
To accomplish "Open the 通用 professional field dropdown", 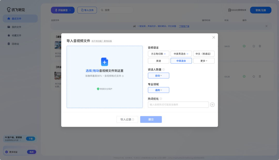I will click(x=158, y=90).
